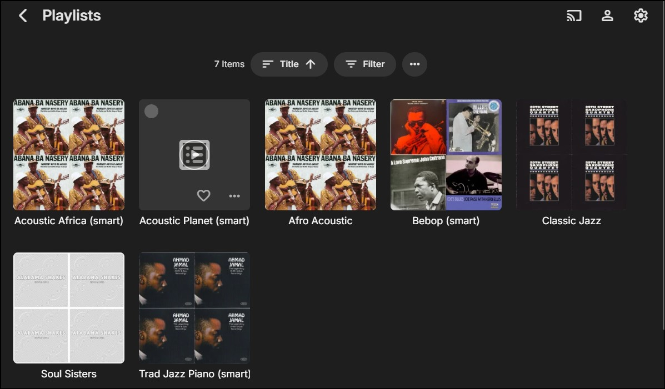Open the Filter options
The image size is (665, 389).
click(x=364, y=64)
